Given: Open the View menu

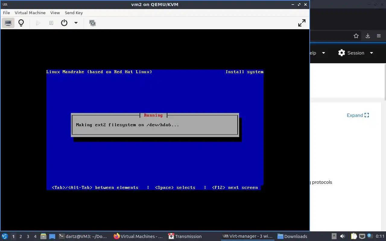Looking at the screenshot, I should coord(55,13).
